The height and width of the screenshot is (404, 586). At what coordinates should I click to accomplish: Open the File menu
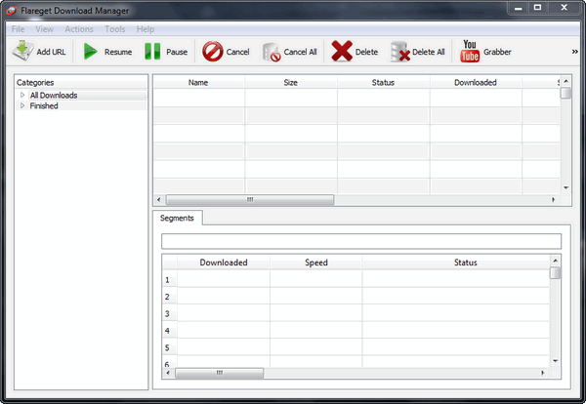click(x=18, y=29)
